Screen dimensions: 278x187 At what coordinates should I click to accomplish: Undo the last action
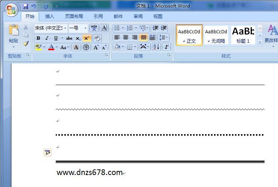pyautogui.click(x=33, y=6)
